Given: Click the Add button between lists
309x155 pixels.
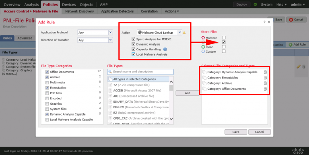Looking at the screenshot, I should pos(187,93).
